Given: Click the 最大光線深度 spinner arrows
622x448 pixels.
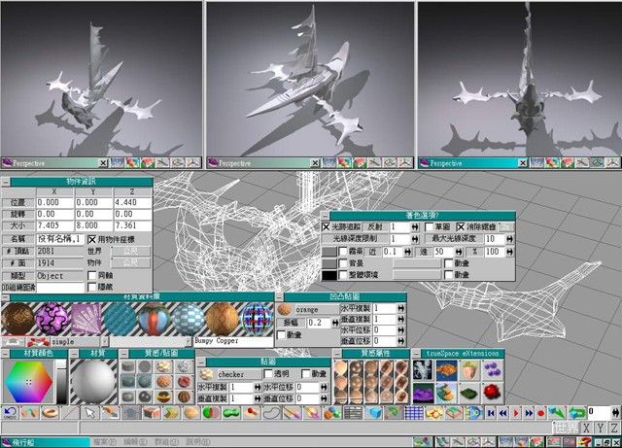Looking at the screenshot, I should click(508, 239).
